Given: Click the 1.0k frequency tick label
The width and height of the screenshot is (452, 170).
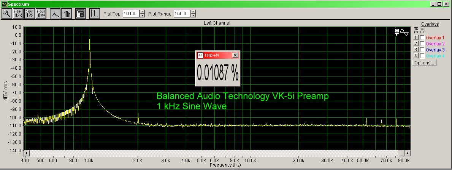Looking at the screenshot, I should (89, 161).
